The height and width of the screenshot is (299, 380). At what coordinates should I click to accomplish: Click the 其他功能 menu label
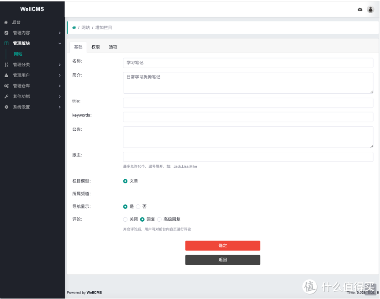click(x=21, y=96)
